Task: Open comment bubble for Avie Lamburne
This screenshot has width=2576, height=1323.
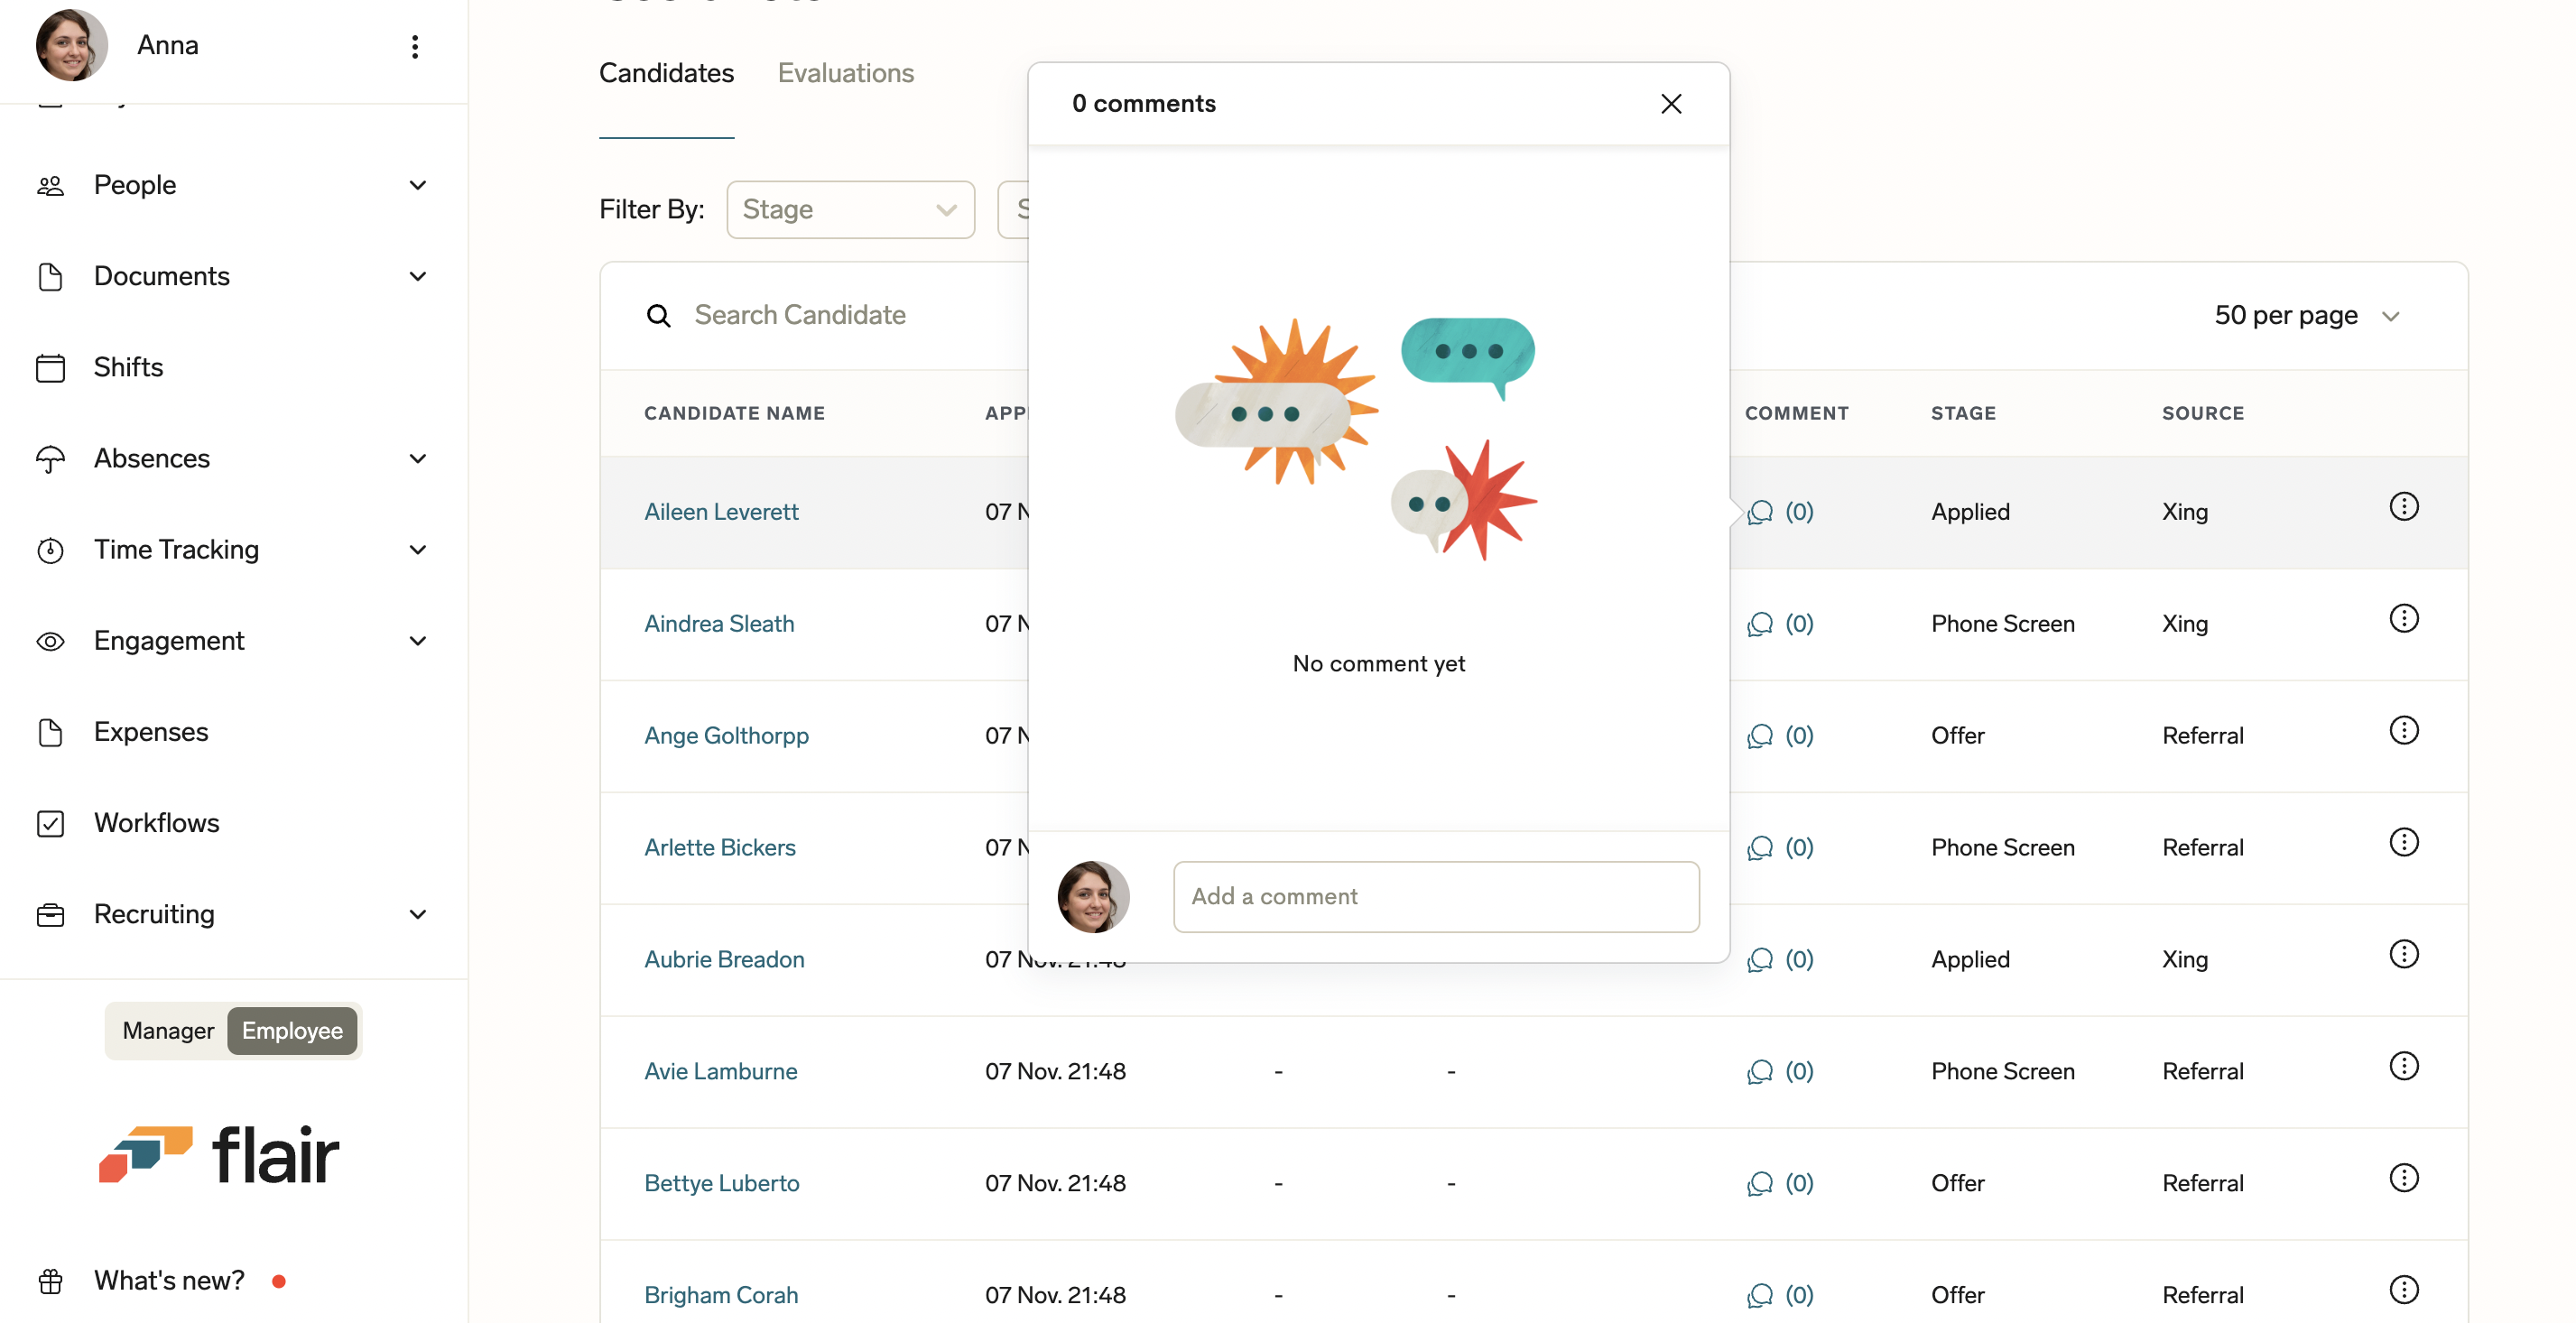Action: coord(1760,1072)
